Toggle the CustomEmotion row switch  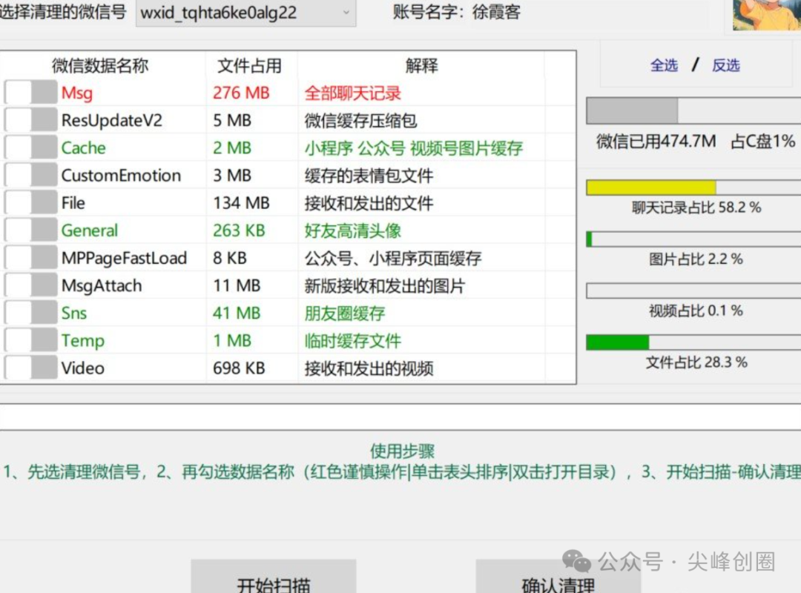point(30,176)
